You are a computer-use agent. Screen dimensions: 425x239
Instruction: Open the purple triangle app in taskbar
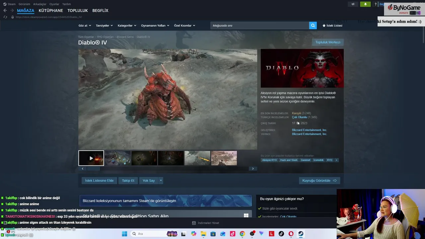pos(262,234)
